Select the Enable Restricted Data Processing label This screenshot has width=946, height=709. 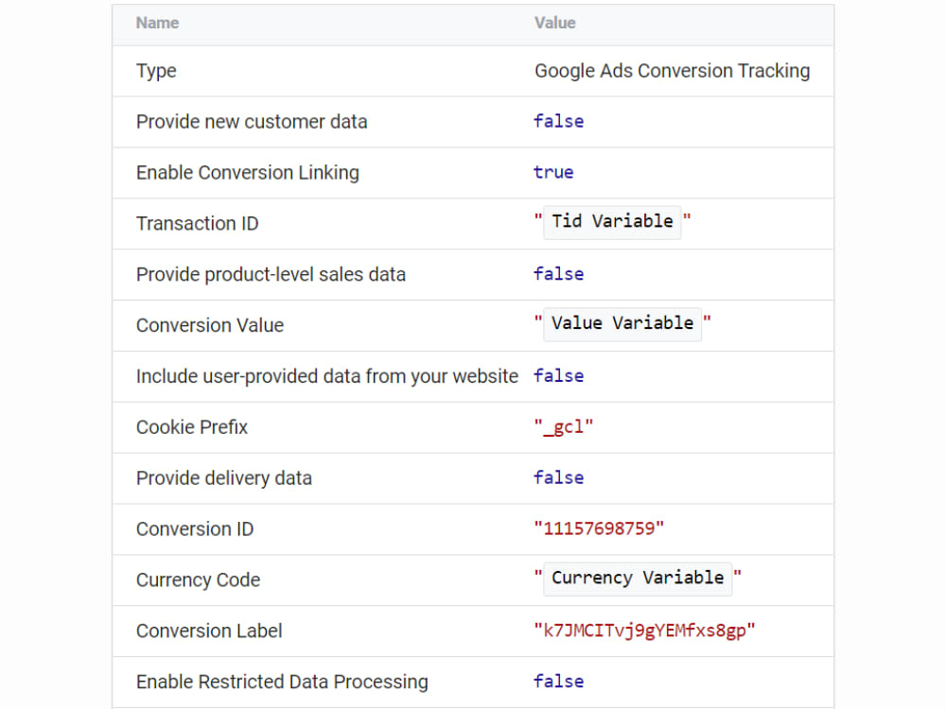click(282, 682)
